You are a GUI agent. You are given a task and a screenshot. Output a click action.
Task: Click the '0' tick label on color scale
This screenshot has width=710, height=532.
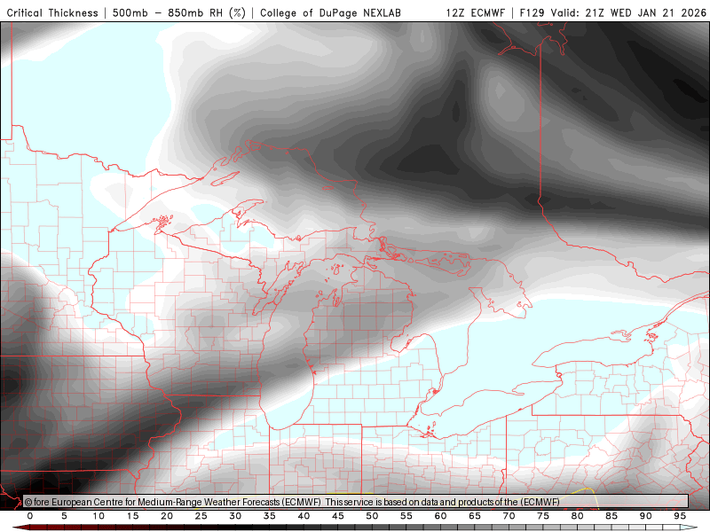(30, 516)
